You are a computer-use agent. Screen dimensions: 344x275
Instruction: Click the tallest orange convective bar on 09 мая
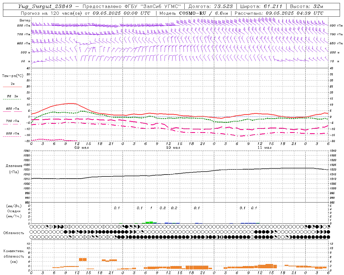(83, 259)
